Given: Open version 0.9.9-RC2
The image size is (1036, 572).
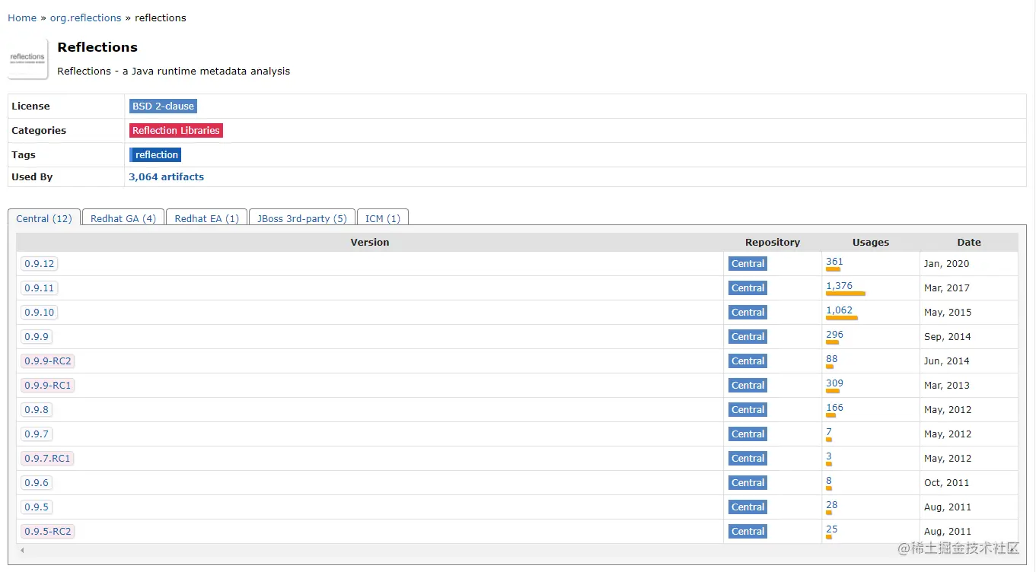Looking at the screenshot, I should click(x=48, y=361).
